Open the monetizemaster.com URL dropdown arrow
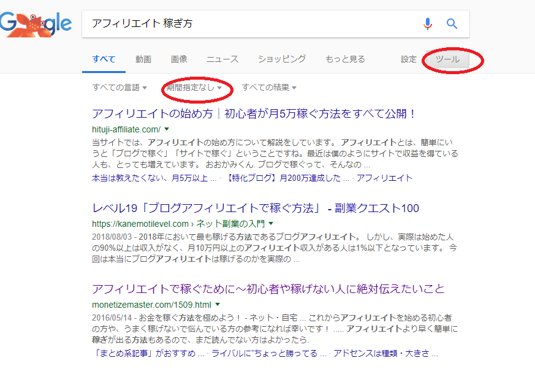The image size is (535, 377). 217,304
